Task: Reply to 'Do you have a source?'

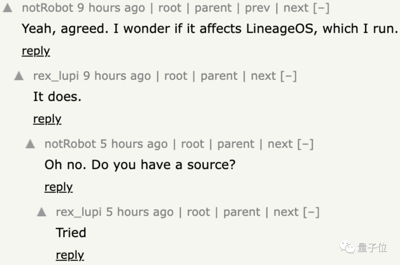Action: pos(59,187)
